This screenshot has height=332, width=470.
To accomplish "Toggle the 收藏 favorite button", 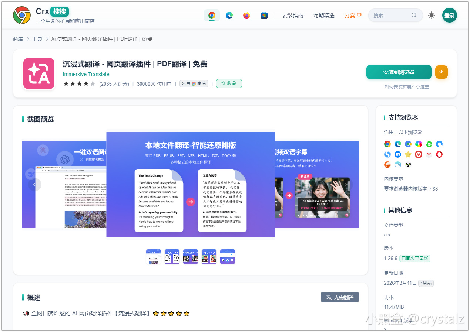I will pyautogui.click(x=229, y=83).
